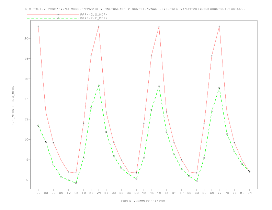Click x-axis tick label 78
272x210 pixels.
tap(234, 193)
